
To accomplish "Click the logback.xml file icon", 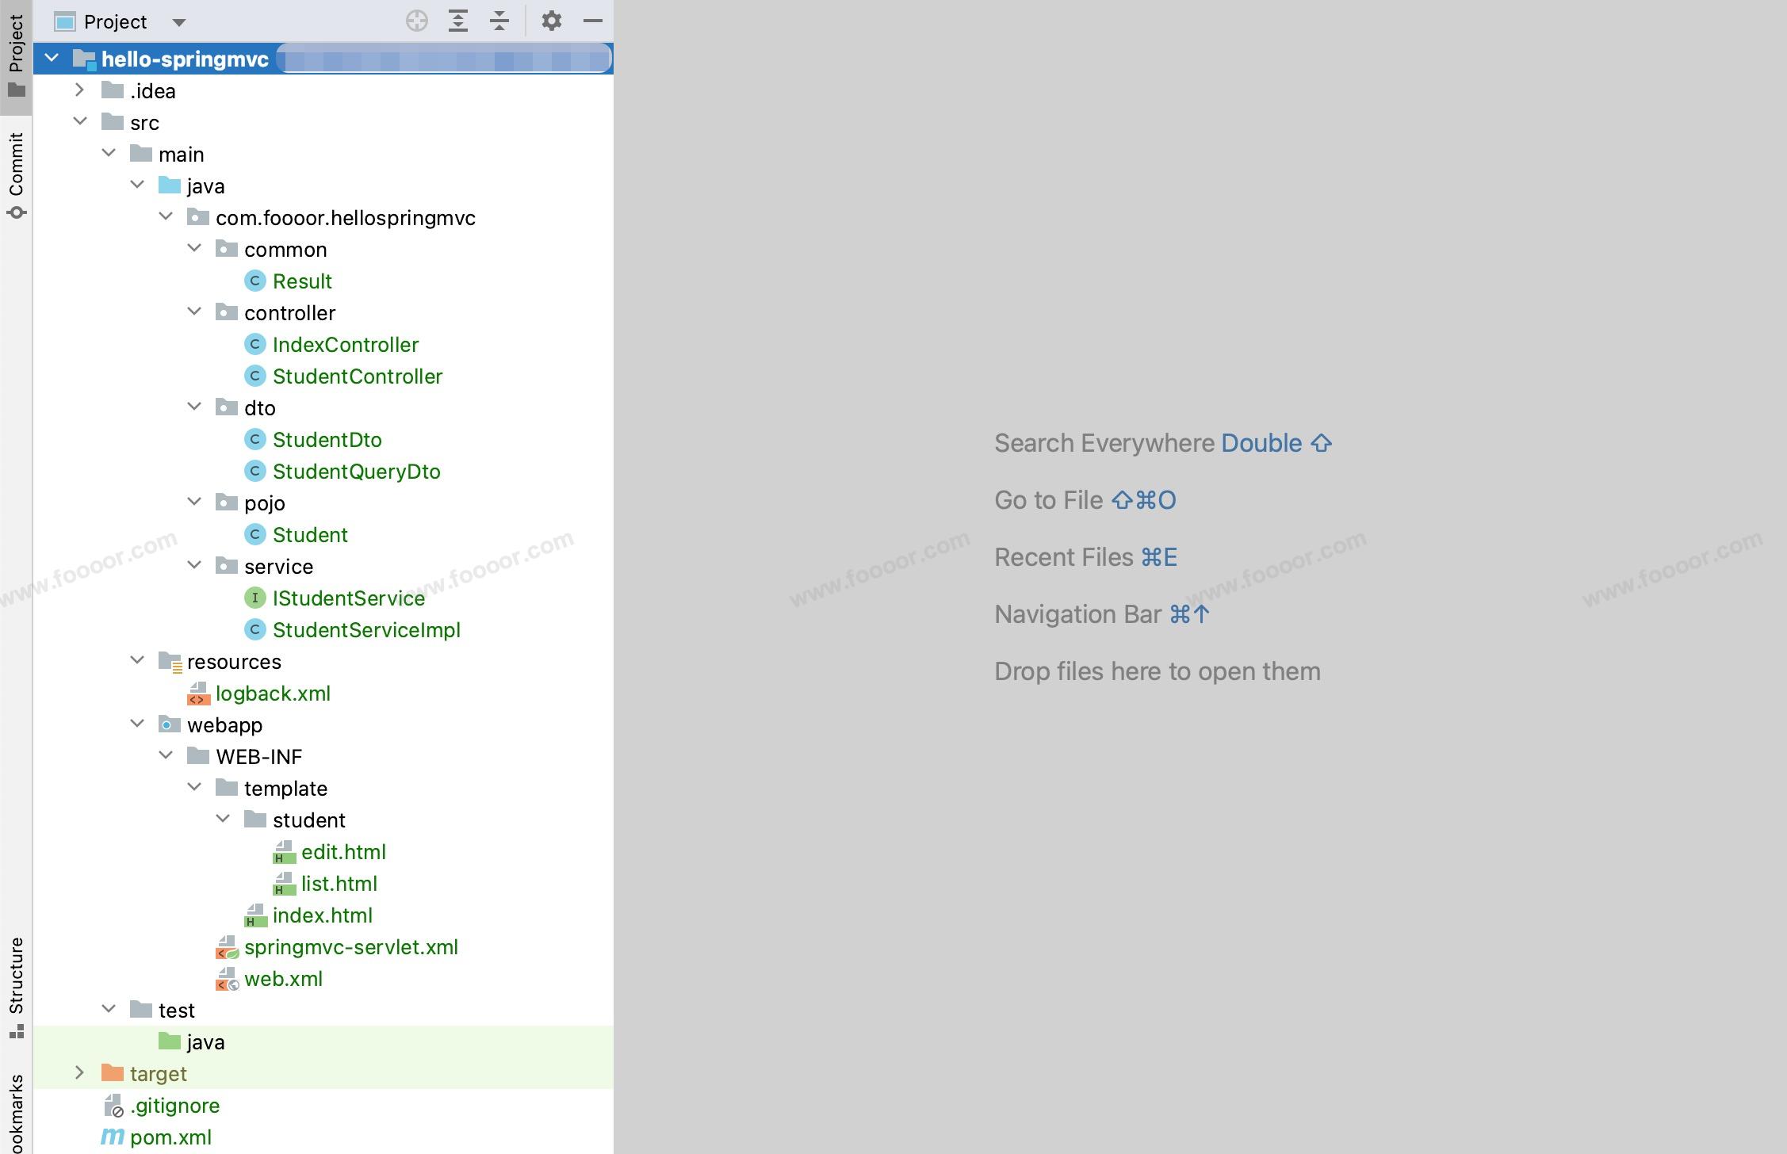I will point(198,694).
